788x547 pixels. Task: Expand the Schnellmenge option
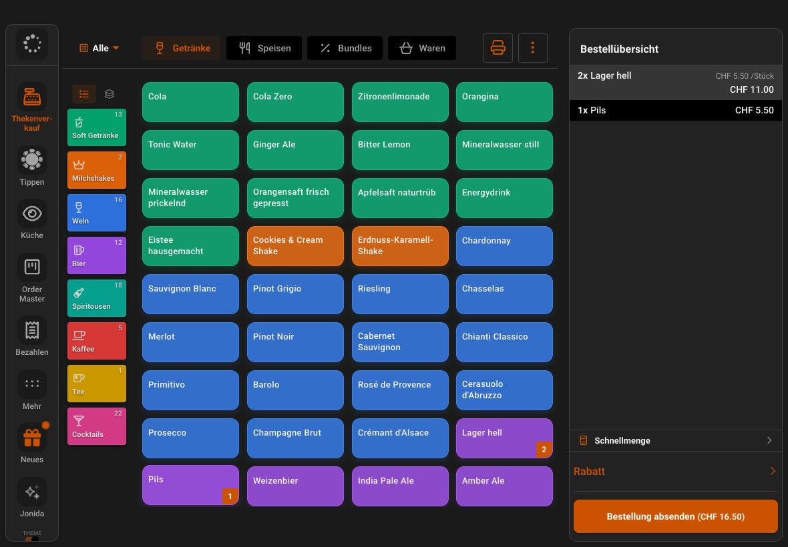coord(675,441)
